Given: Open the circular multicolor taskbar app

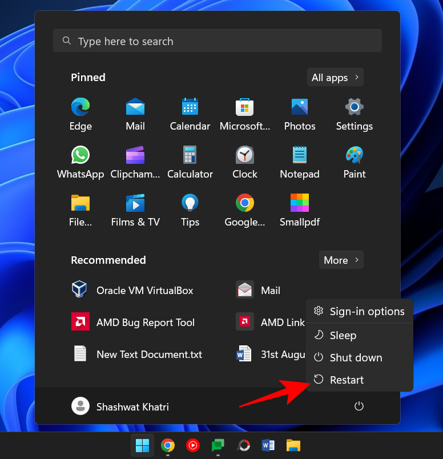Looking at the screenshot, I should click(x=243, y=445).
